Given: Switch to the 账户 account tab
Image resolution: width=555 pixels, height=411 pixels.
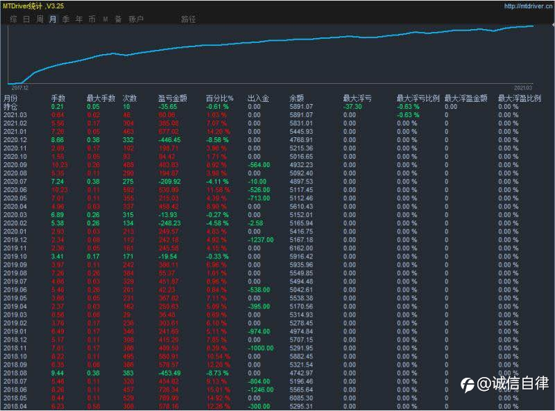Looking at the screenshot, I should click(136, 19).
